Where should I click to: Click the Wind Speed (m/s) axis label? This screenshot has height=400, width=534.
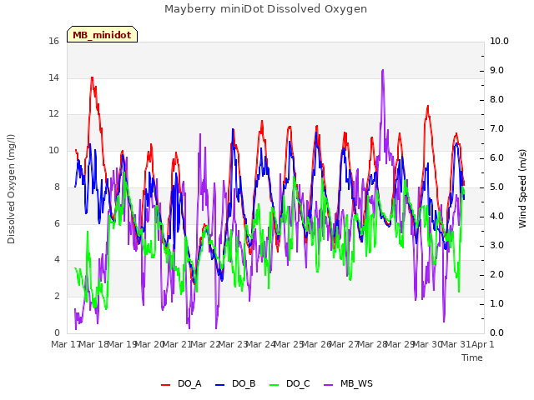522,188
